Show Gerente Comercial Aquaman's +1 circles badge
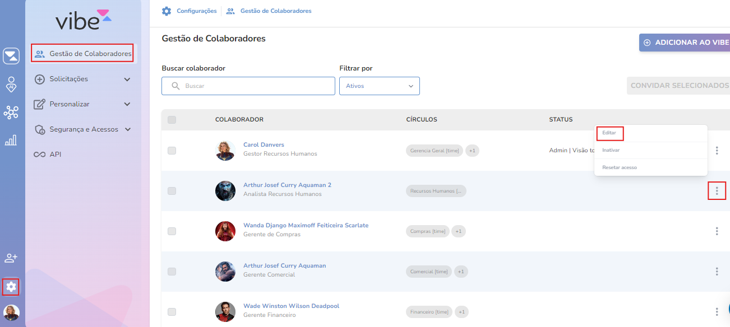 tap(461, 272)
